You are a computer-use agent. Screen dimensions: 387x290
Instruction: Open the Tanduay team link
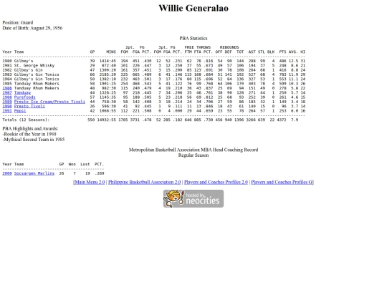tap(22, 92)
